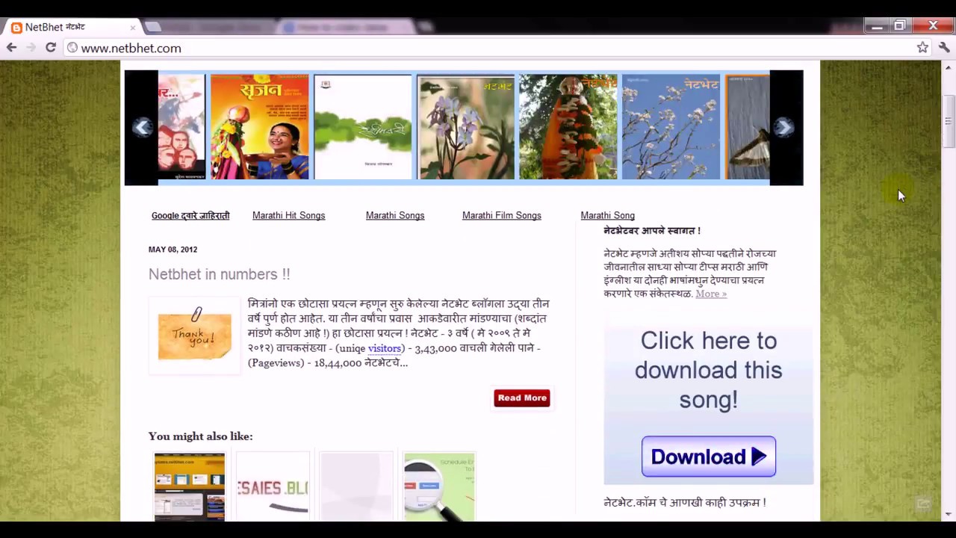The image size is (956, 538).
Task: Open Chrome wrench settings menu
Action: click(944, 47)
